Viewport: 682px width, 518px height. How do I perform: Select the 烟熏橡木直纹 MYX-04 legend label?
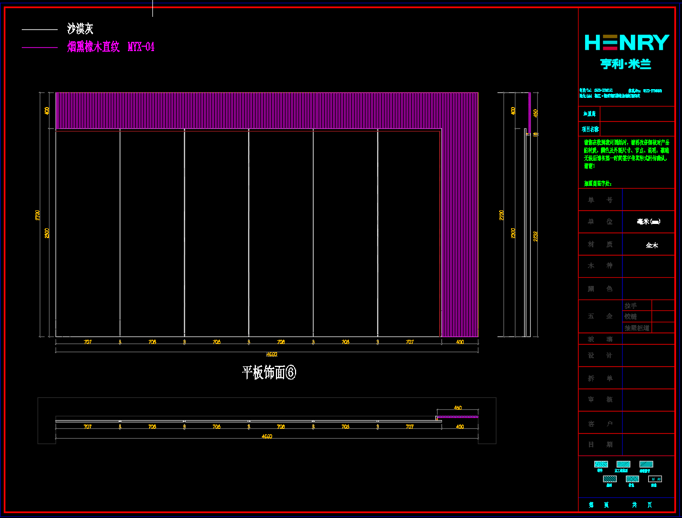coord(111,47)
